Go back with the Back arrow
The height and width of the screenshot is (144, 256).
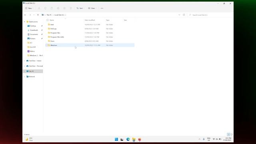pyautogui.click(x=25, y=15)
